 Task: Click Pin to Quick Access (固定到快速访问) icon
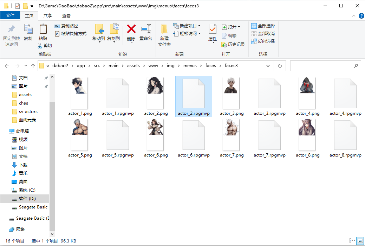[x=11, y=29]
